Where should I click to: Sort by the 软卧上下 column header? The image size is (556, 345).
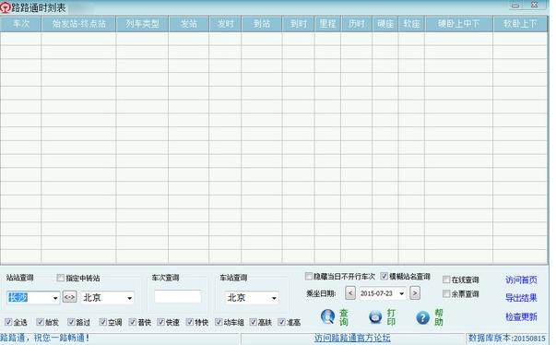520,24
